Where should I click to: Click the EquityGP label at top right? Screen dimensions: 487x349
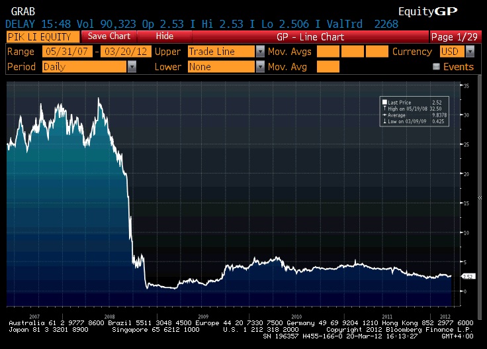(x=428, y=11)
